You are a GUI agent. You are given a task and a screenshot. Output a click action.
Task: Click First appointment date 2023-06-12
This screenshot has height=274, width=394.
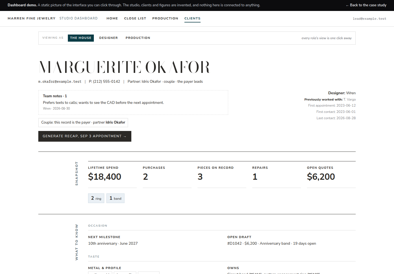(x=332, y=105)
